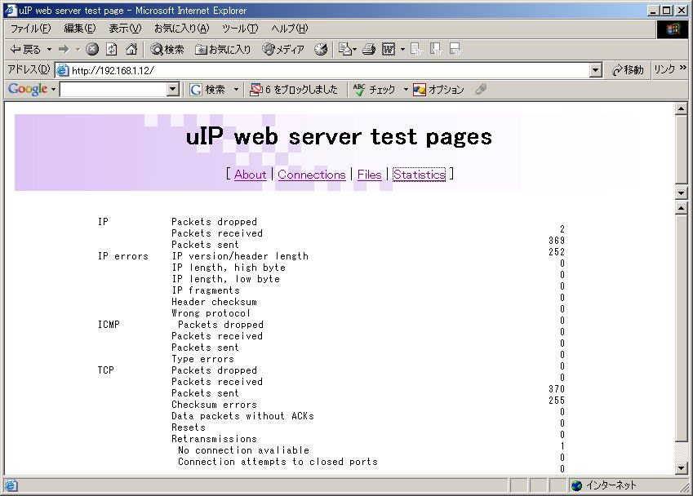Expand the Back button history arrow
This screenshot has width=693, height=496.
tap(49, 50)
